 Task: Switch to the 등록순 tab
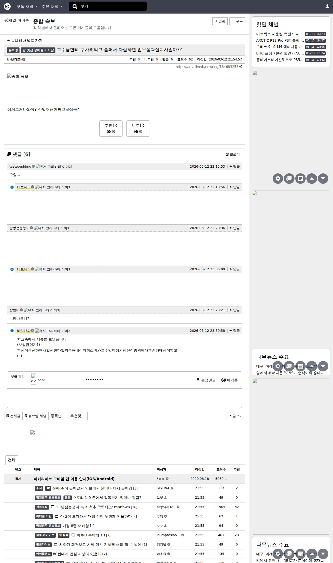point(58,416)
